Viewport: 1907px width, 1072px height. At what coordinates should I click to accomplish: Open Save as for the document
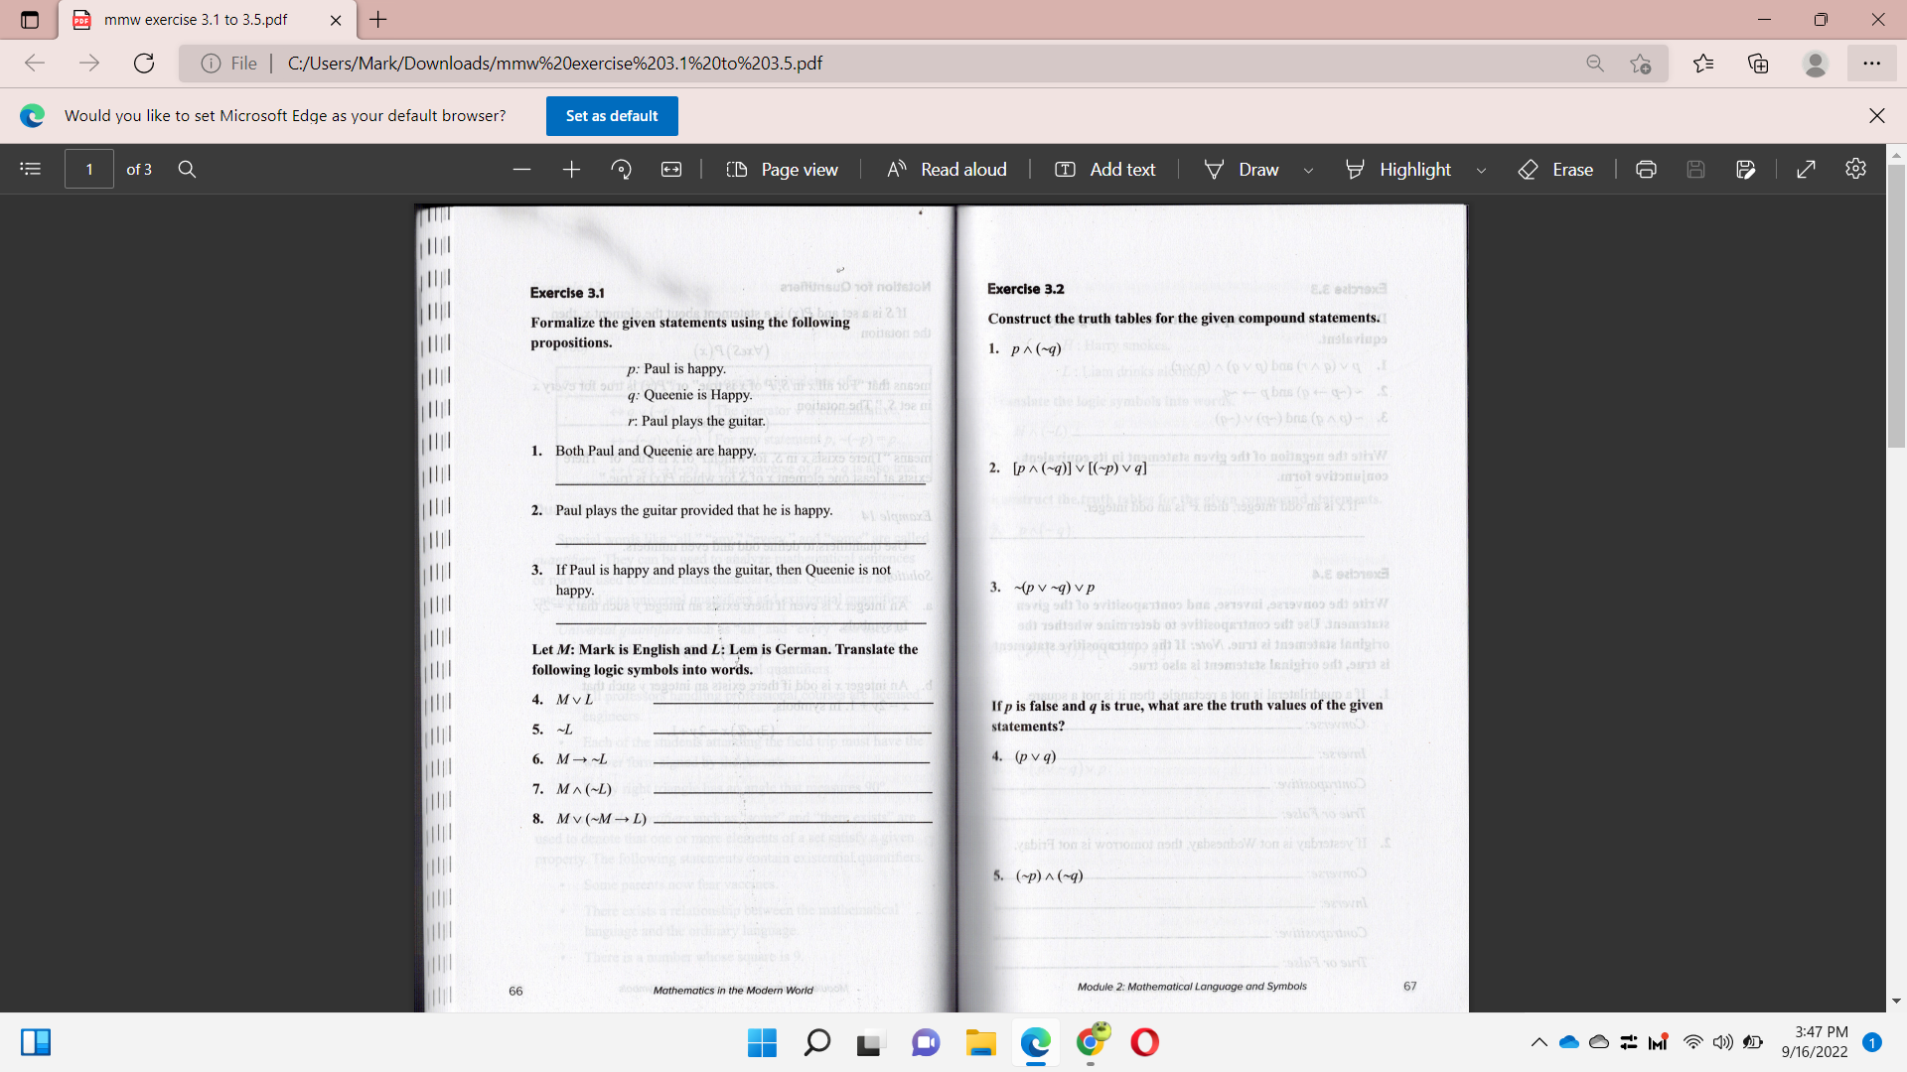tap(1746, 169)
